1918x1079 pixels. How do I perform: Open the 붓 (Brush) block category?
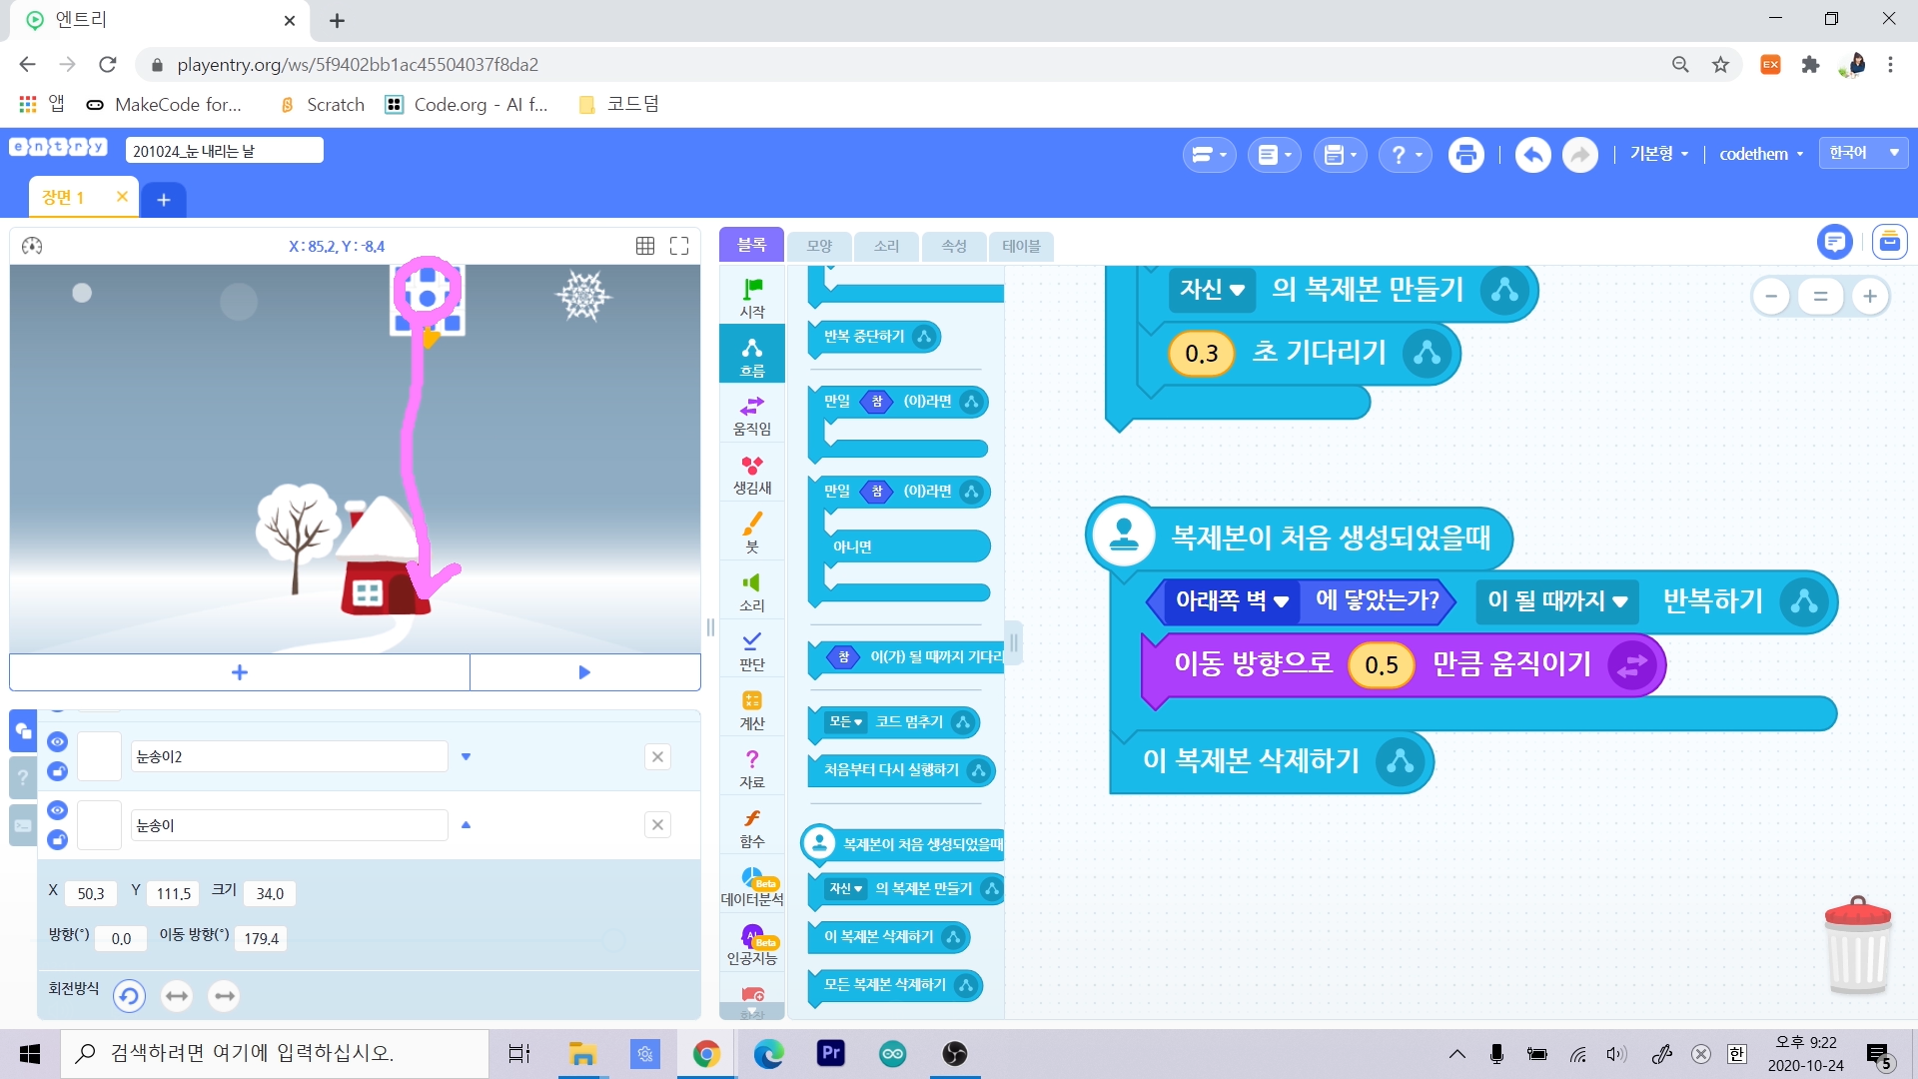click(x=751, y=532)
